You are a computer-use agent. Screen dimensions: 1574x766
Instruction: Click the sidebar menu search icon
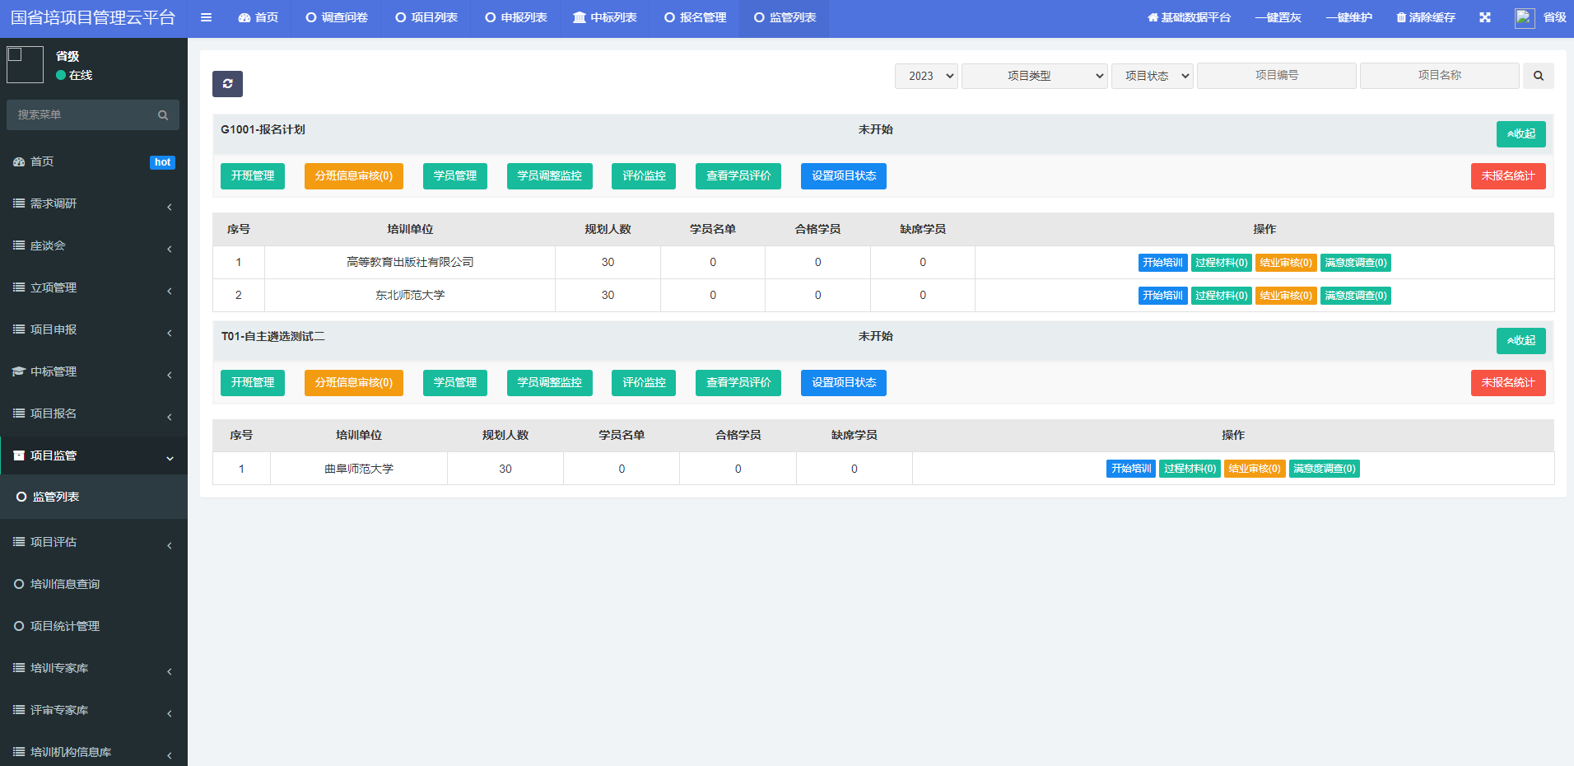click(x=163, y=115)
